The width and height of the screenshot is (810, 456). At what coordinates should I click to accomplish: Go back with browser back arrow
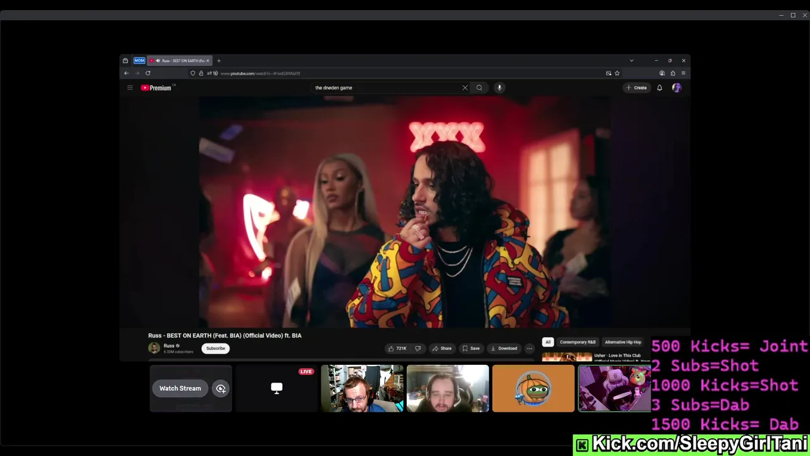click(x=126, y=73)
